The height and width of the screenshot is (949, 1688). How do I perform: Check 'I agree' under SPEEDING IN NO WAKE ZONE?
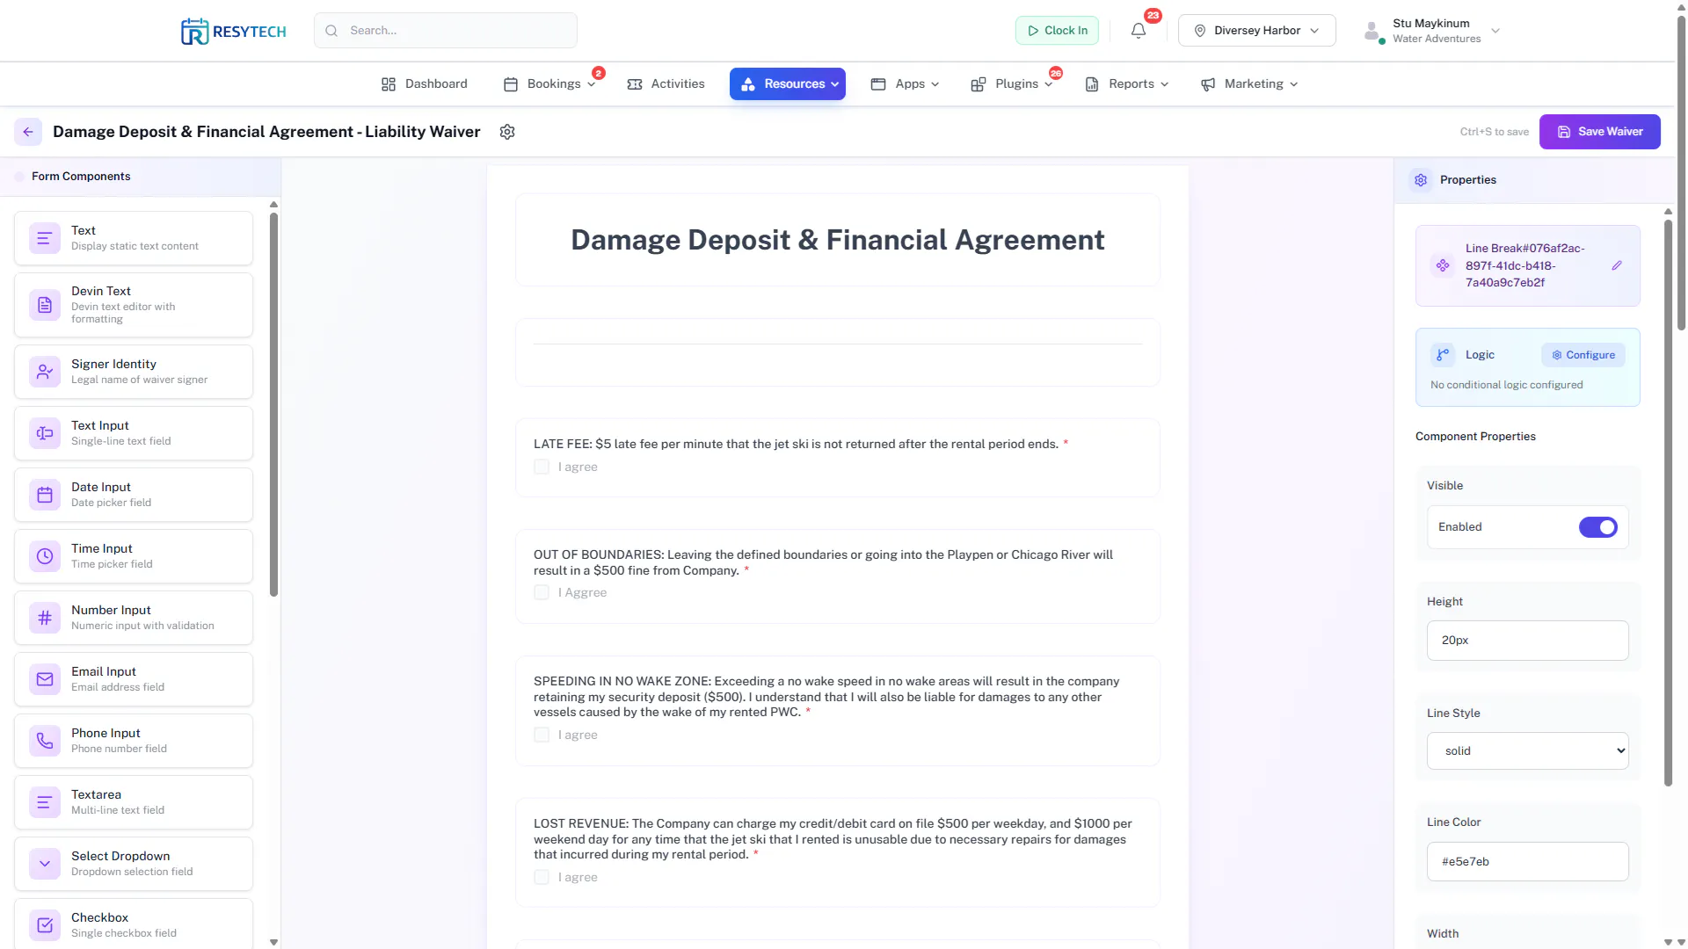click(x=542, y=735)
